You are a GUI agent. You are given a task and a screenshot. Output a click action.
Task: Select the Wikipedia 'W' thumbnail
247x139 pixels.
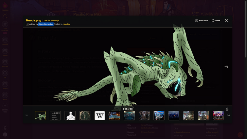tap(100, 116)
